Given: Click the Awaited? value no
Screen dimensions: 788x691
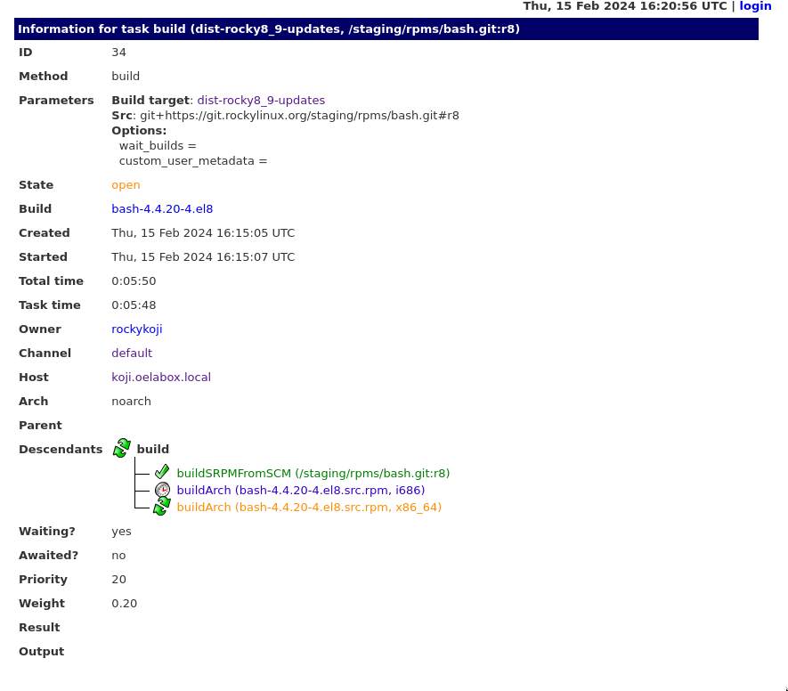Looking at the screenshot, I should pos(118,556).
